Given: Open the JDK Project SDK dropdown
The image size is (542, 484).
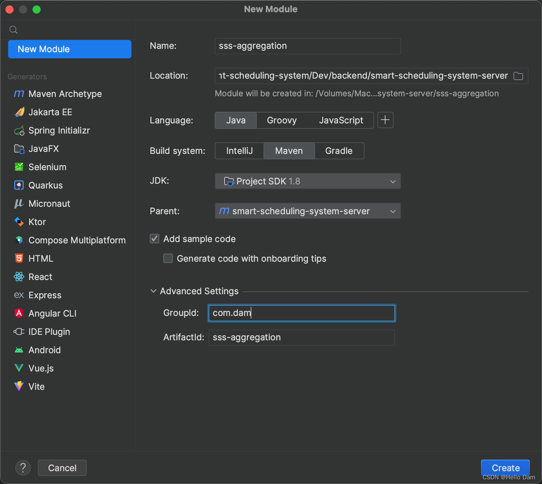Looking at the screenshot, I should pyautogui.click(x=308, y=181).
